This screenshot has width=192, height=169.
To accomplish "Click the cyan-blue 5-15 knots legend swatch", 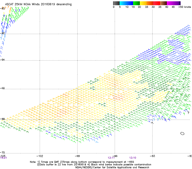I will coord(126,3).
